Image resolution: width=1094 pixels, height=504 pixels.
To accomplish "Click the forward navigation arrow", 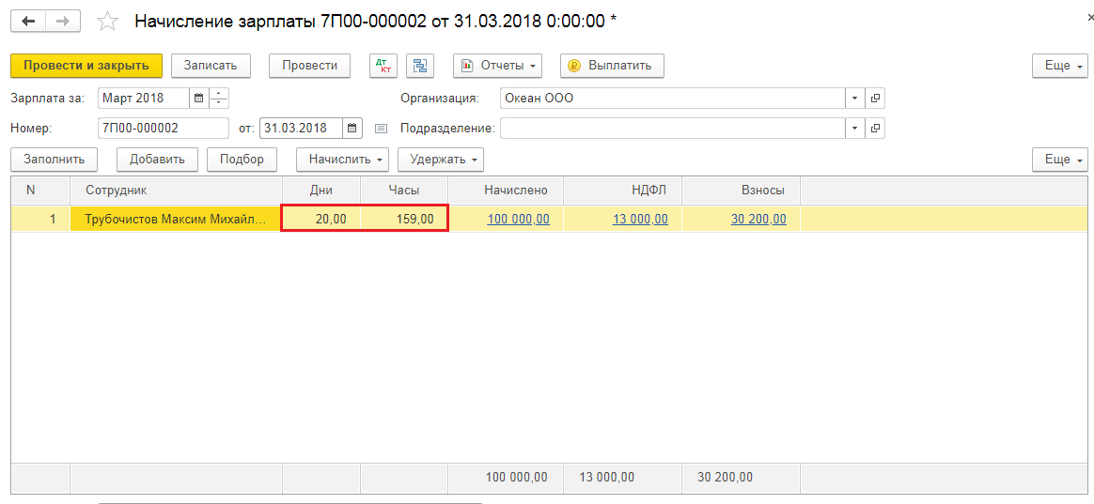I will point(62,21).
